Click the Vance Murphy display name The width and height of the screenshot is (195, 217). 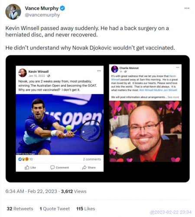(x=42, y=8)
